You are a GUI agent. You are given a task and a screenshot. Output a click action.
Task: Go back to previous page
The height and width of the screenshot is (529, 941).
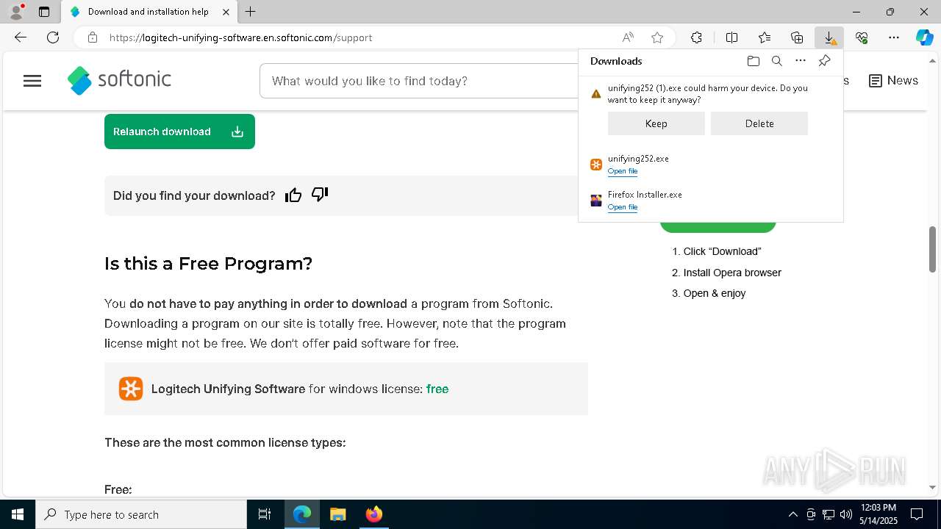point(21,37)
